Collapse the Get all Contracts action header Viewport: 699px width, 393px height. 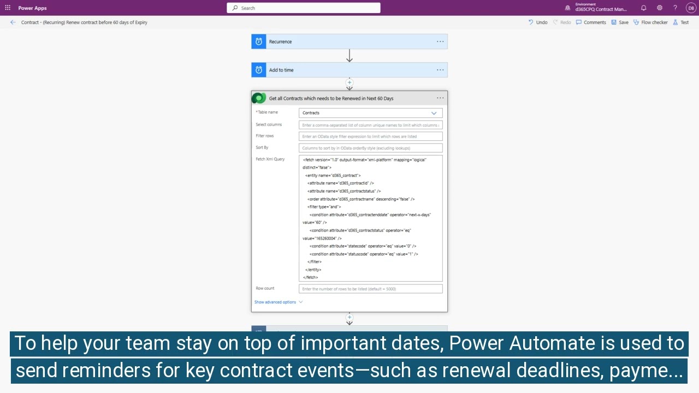click(x=349, y=98)
